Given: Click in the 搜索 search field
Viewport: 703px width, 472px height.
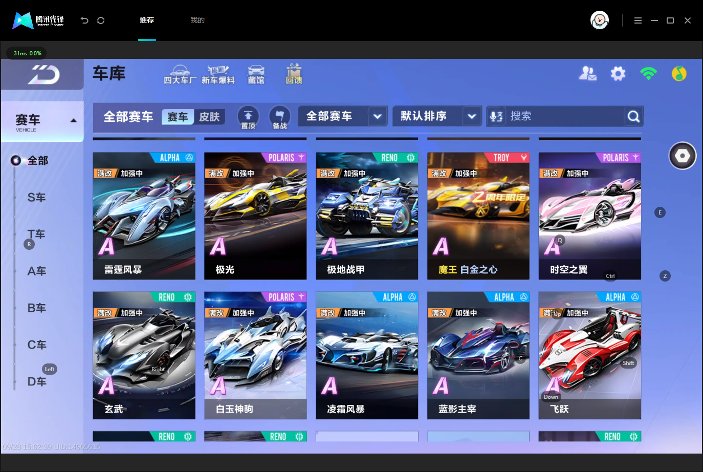Looking at the screenshot, I should tap(566, 116).
